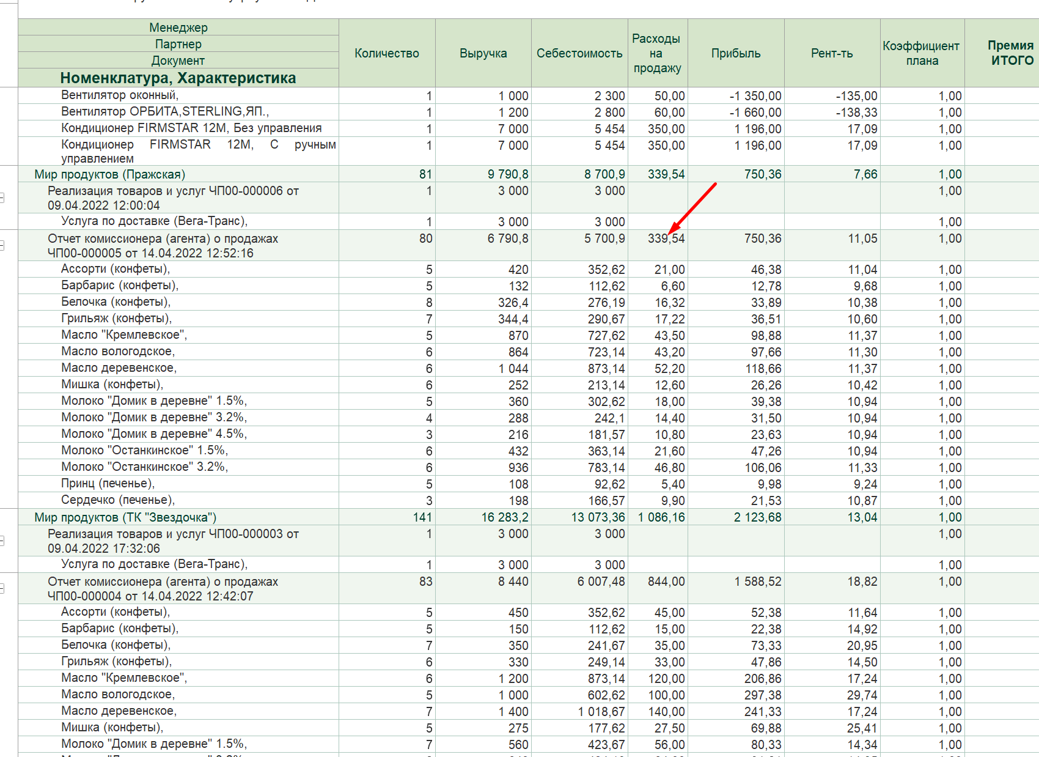Select the Принц (печенье) row
Screen dimensions: 1039x757
[108, 484]
